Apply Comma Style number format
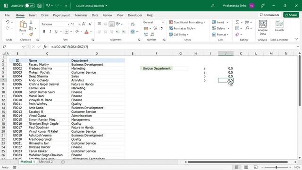Image resolution: width=302 pixels, height=170 pixels. (161, 28)
